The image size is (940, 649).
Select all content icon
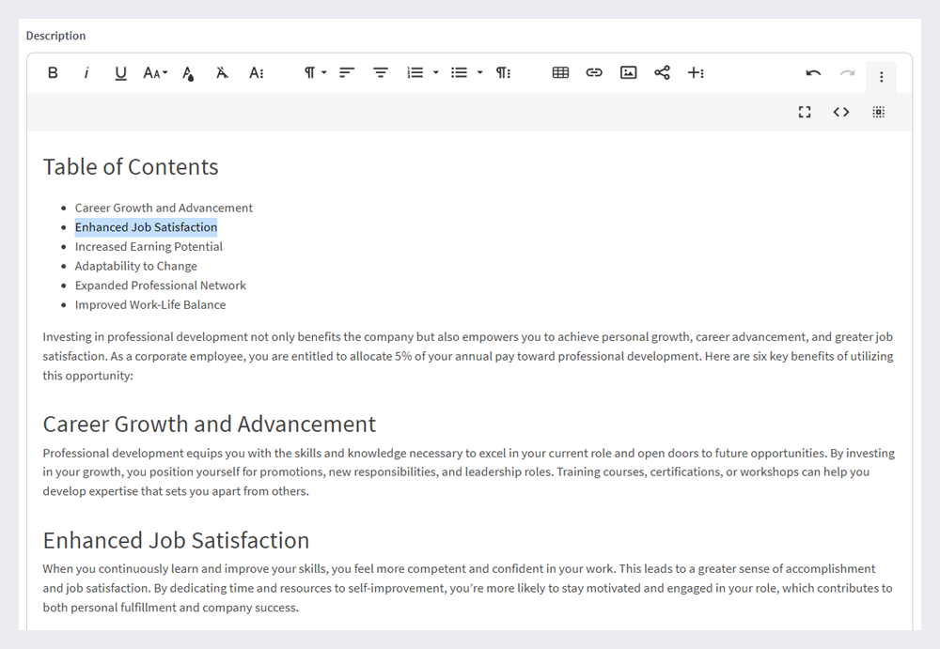pos(878,112)
